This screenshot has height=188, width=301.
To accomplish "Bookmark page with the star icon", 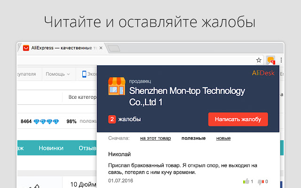I will coord(259,60).
